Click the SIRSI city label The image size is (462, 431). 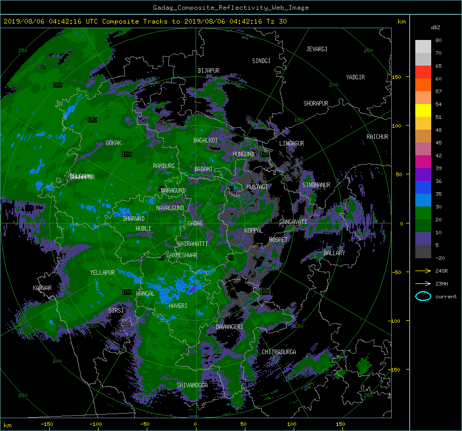pos(116,311)
